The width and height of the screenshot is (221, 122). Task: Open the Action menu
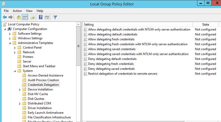[17, 11]
